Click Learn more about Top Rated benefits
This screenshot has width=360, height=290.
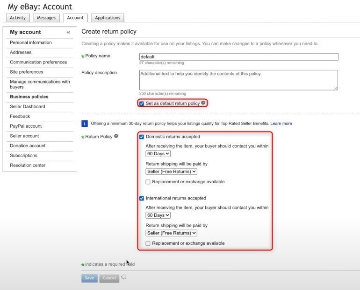pos(281,124)
